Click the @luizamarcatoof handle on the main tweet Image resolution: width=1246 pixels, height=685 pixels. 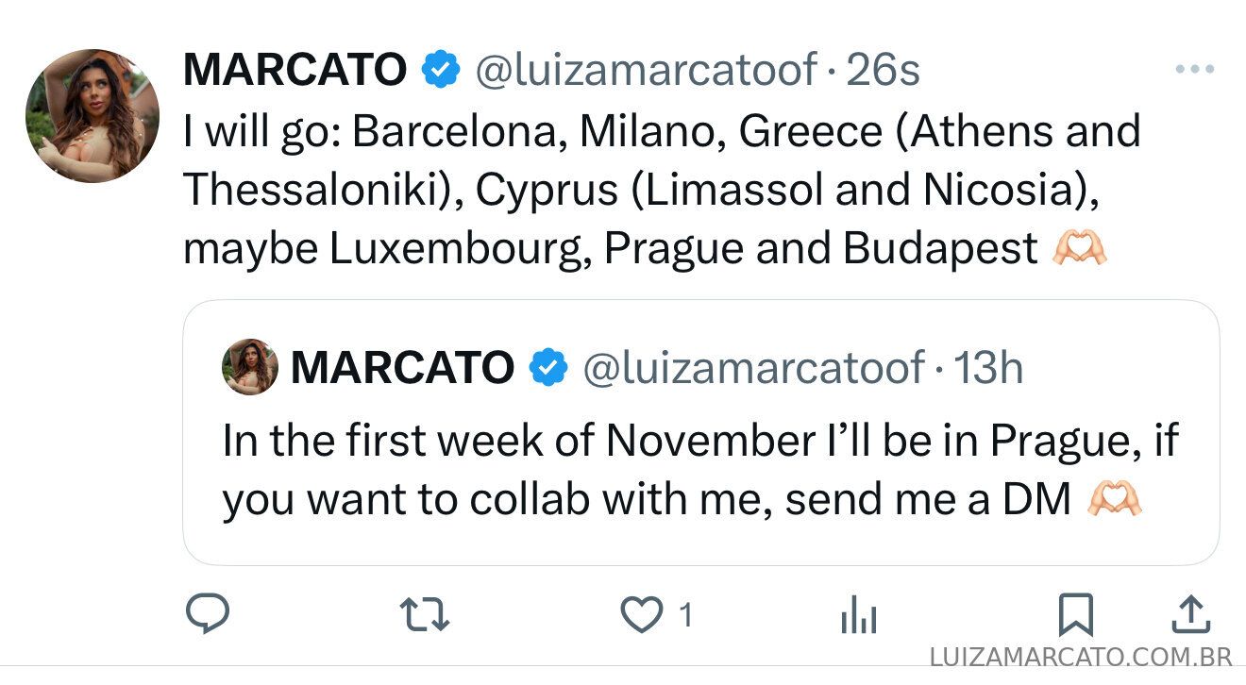(645, 70)
